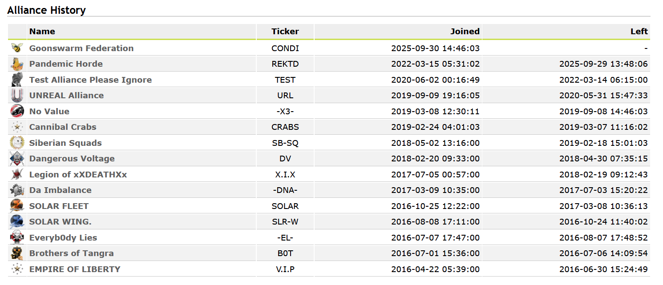Click the Siberian Squads logo icon
663x285 pixels.
tap(17, 143)
